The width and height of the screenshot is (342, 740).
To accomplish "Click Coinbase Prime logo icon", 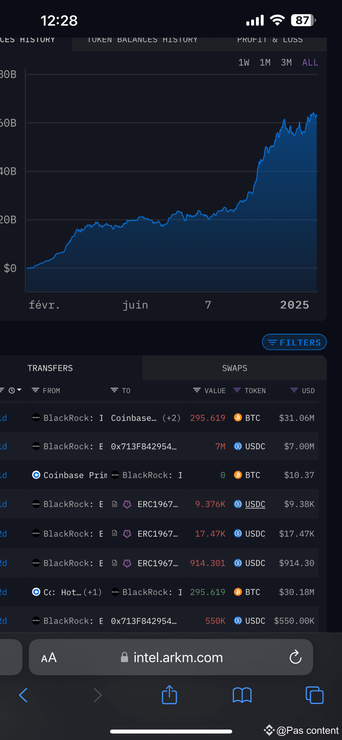I will (36, 475).
